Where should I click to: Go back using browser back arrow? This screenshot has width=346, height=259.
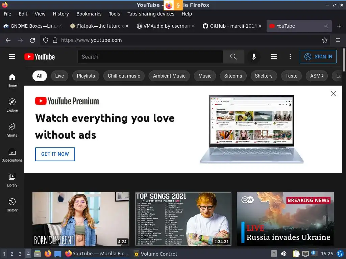tap(8, 40)
